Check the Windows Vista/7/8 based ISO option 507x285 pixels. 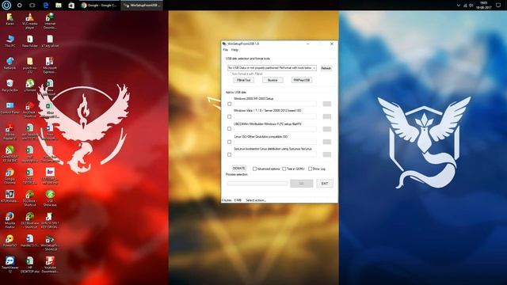229,116
